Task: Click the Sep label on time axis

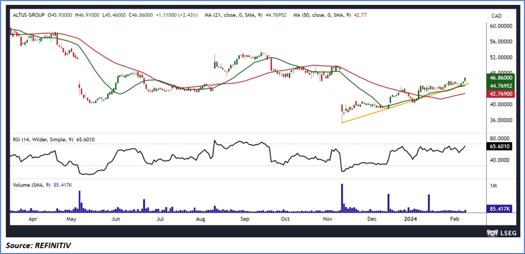Action: pyautogui.click(x=245, y=219)
